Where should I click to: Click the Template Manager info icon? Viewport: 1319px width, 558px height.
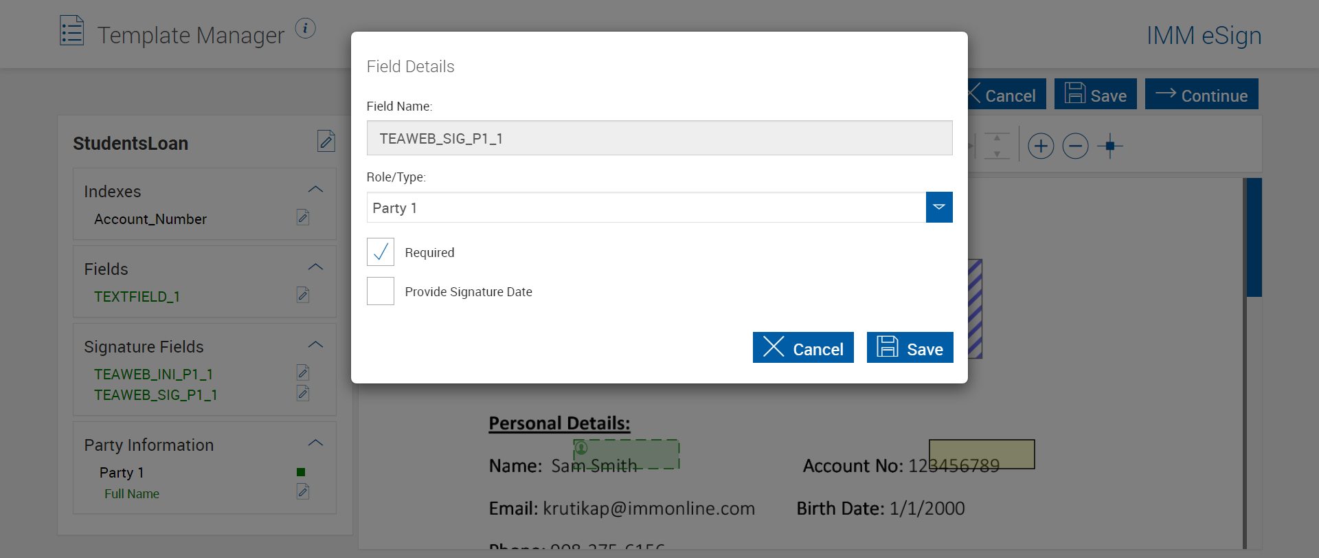tap(305, 29)
